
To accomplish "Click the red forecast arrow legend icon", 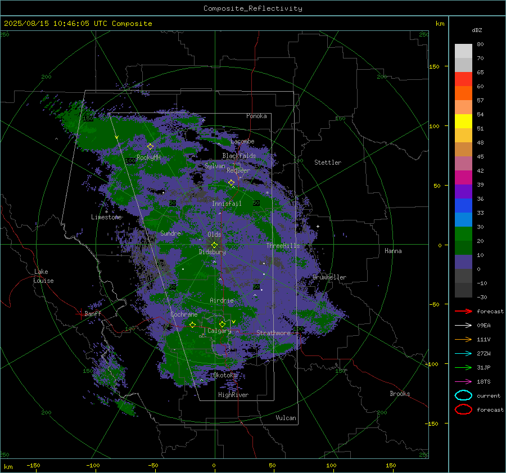I will point(463,311).
